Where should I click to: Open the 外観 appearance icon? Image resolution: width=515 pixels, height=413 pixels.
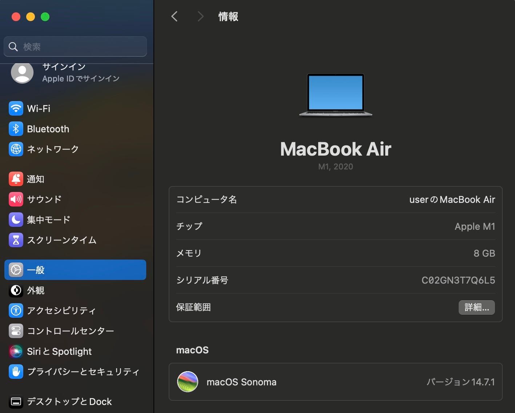[x=16, y=290]
